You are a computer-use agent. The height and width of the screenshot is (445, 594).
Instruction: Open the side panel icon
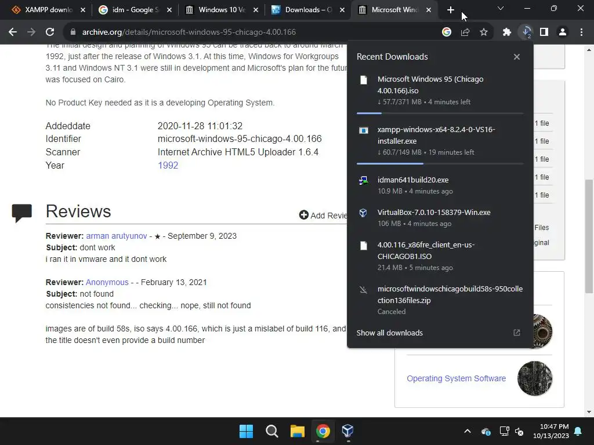click(x=544, y=32)
